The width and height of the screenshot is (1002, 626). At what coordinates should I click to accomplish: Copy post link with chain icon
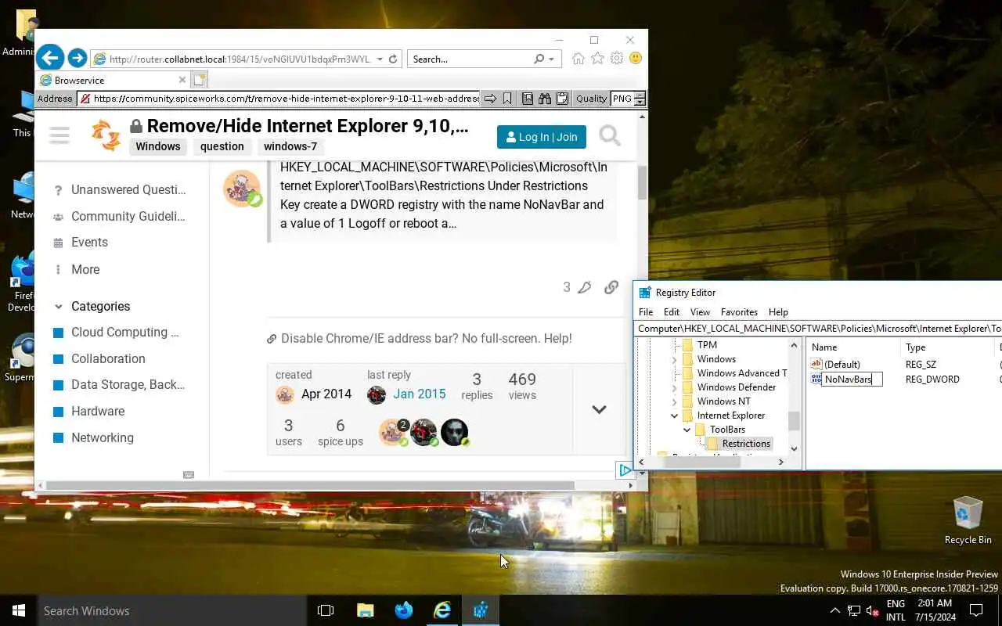tap(611, 287)
